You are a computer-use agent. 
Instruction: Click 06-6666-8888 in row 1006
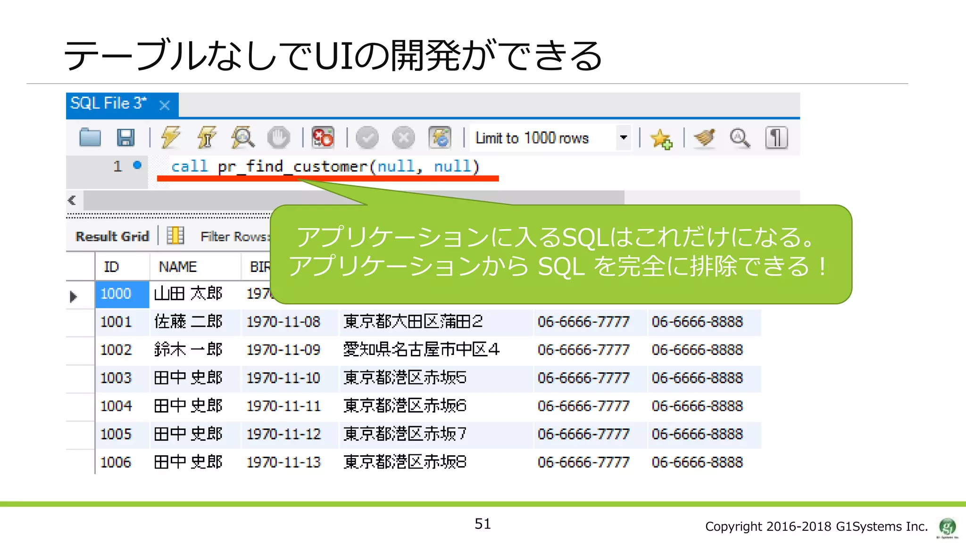[704, 462]
